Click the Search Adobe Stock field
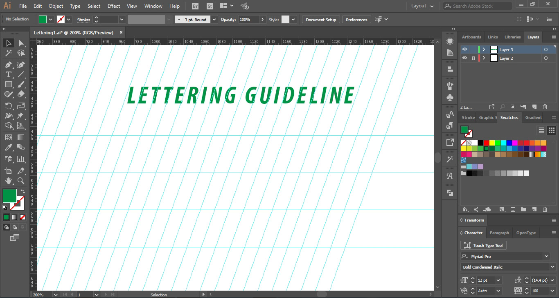The width and height of the screenshot is (559, 298). pyautogui.click(x=481, y=6)
